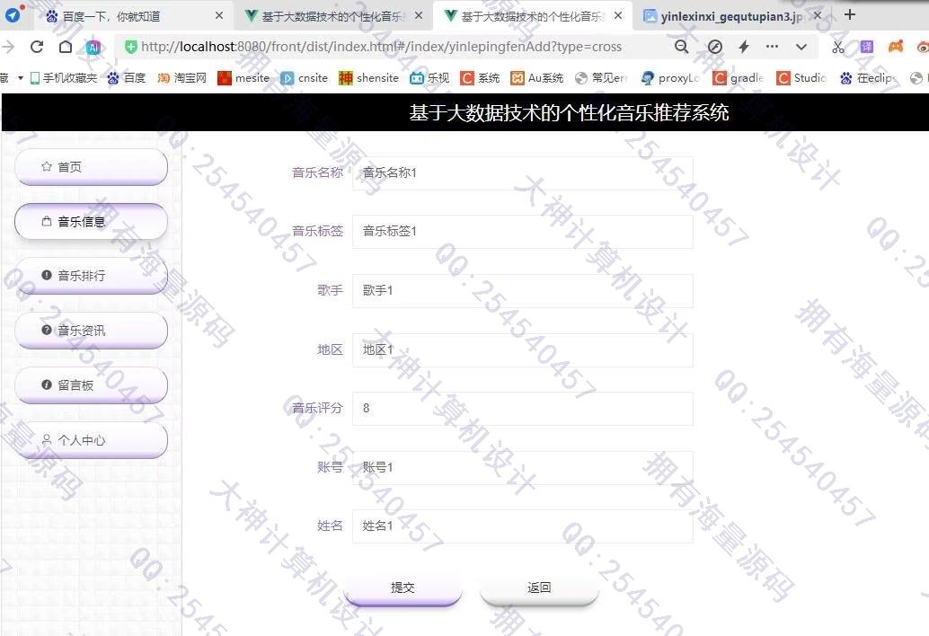Select 音乐资讯 in the sidebar
This screenshot has height=636, width=929.
[x=91, y=331]
